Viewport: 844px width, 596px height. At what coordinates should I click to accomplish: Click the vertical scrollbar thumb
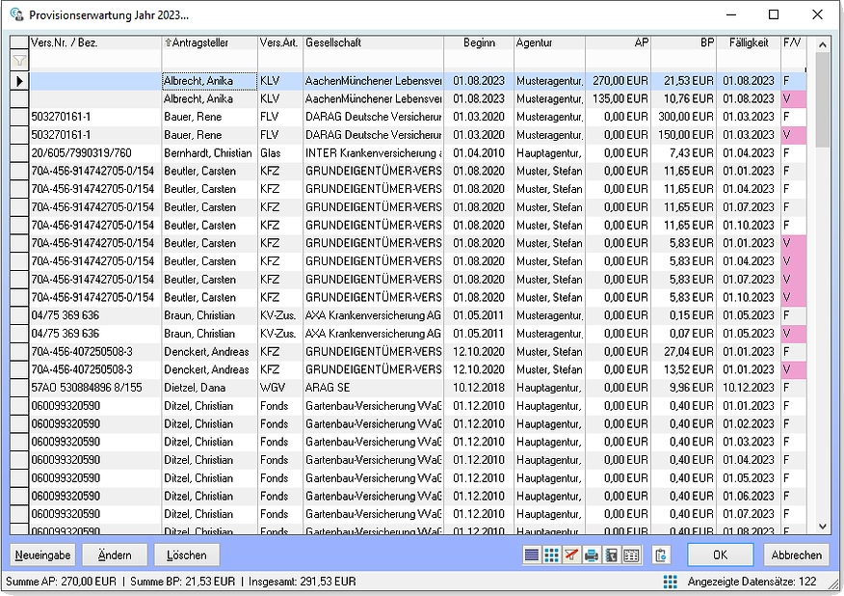pyautogui.click(x=822, y=99)
